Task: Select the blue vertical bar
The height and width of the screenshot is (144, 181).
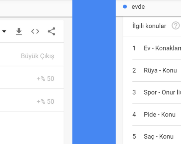Action: 94,72
